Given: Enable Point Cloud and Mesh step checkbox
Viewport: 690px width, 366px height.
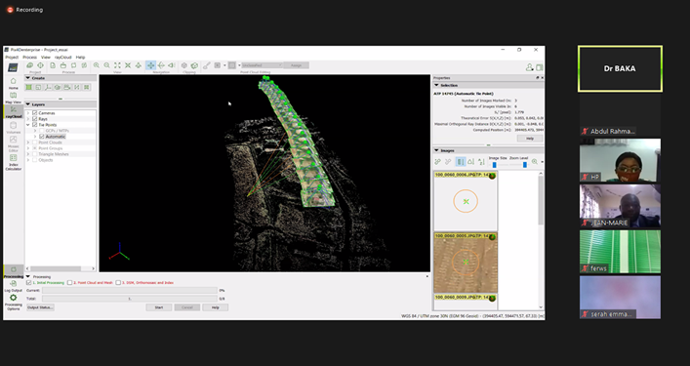Looking at the screenshot, I should pyautogui.click(x=70, y=282).
